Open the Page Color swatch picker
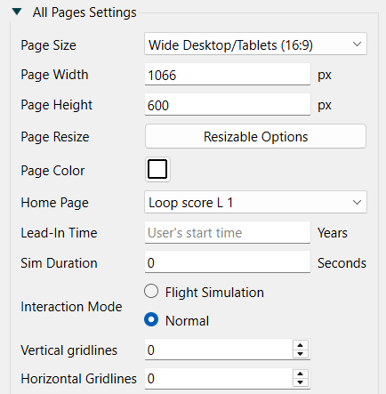 point(157,169)
